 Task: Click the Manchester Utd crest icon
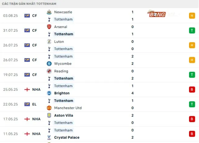49,108
